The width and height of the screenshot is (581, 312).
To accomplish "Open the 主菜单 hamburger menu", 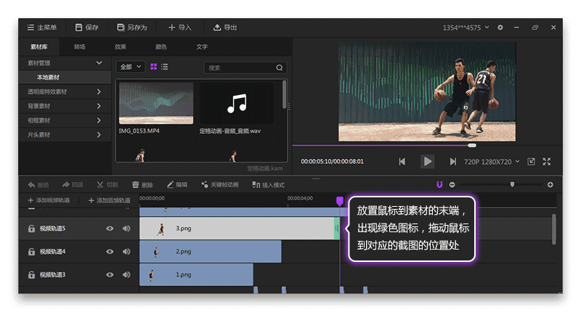I will 42,28.
